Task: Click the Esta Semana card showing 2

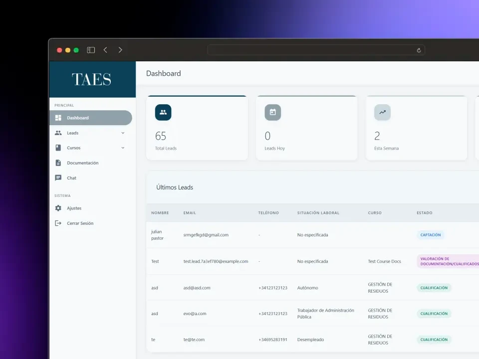Action: (416, 128)
